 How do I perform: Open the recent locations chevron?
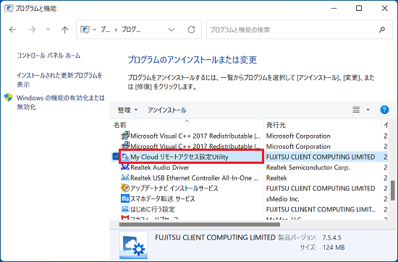[48, 30]
